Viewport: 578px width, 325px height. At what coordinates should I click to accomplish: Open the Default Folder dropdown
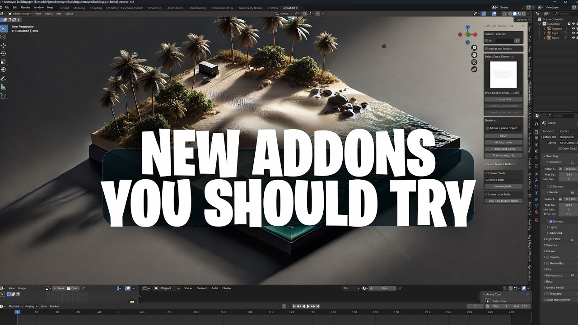tap(503, 180)
